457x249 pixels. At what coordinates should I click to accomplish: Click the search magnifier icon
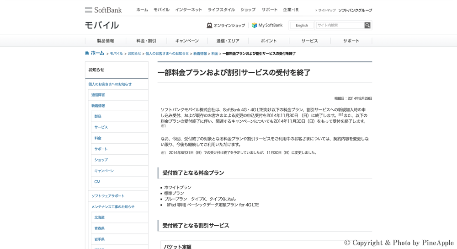click(x=367, y=25)
